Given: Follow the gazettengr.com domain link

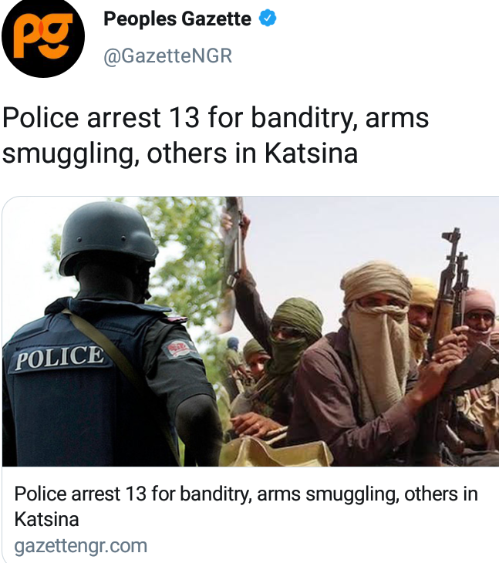Looking at the screenshot, I should [x=81, y=546].
